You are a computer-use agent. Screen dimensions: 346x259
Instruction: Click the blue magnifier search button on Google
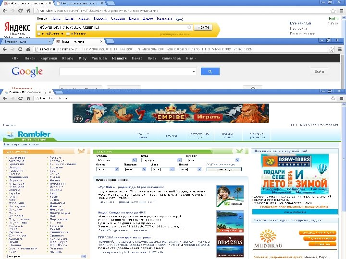pyautogui.click(x=210, y=71)
